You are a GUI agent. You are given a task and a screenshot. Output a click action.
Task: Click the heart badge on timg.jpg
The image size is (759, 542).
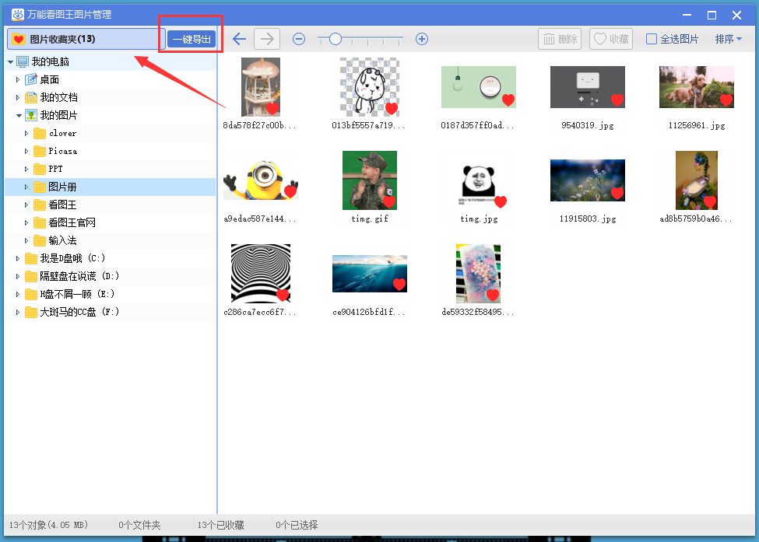(x=500, y=201)
